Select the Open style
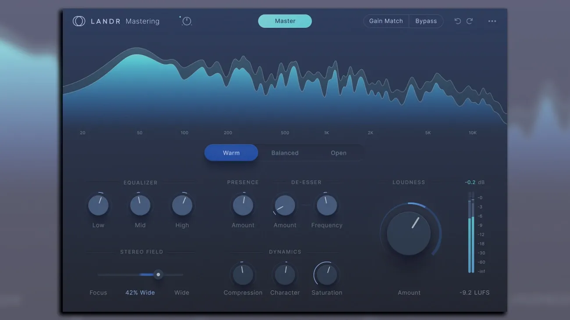This screenshot has width=570, height=320. point(338,153)
